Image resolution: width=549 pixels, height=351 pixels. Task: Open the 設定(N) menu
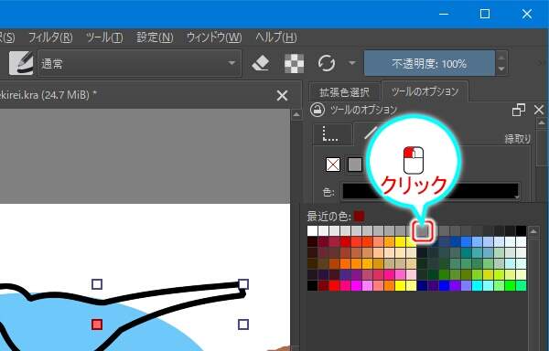(x=155, y=37)
